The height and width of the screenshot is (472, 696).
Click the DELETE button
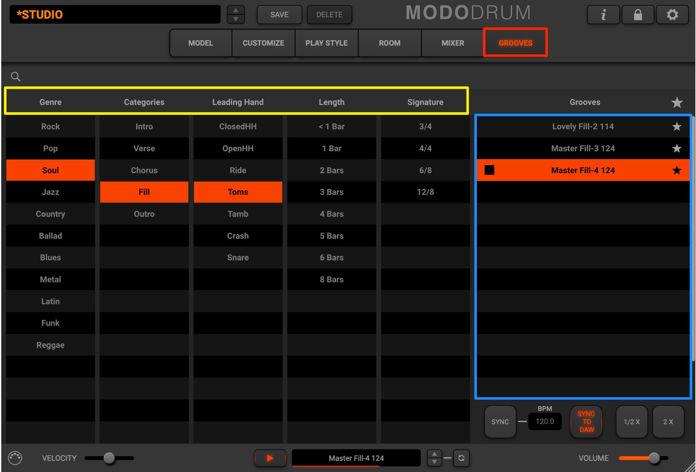click(x=329, y=15)
